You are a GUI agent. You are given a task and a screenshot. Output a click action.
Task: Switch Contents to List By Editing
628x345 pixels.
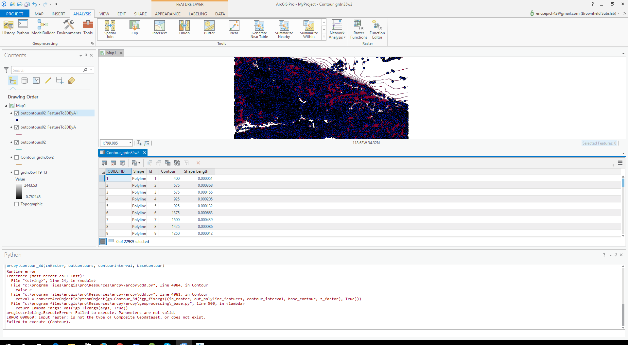[x=48, y=80]
